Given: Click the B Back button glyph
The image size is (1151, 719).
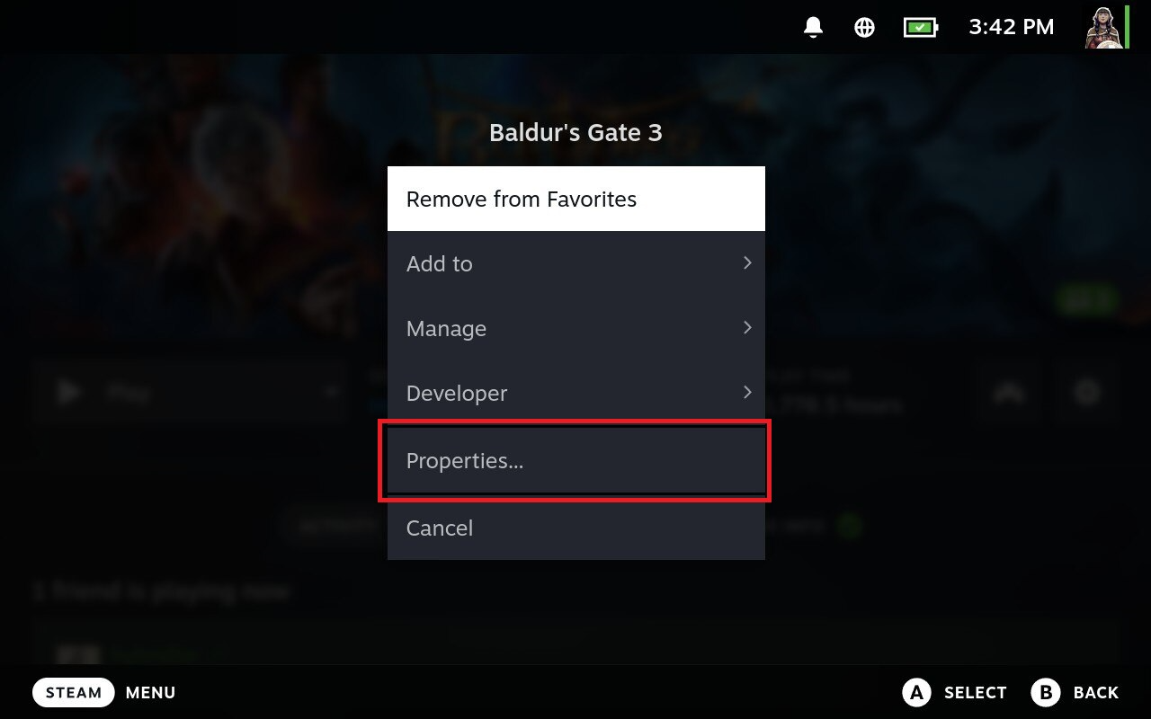Looking at the screenshot, I should 1045,692.
